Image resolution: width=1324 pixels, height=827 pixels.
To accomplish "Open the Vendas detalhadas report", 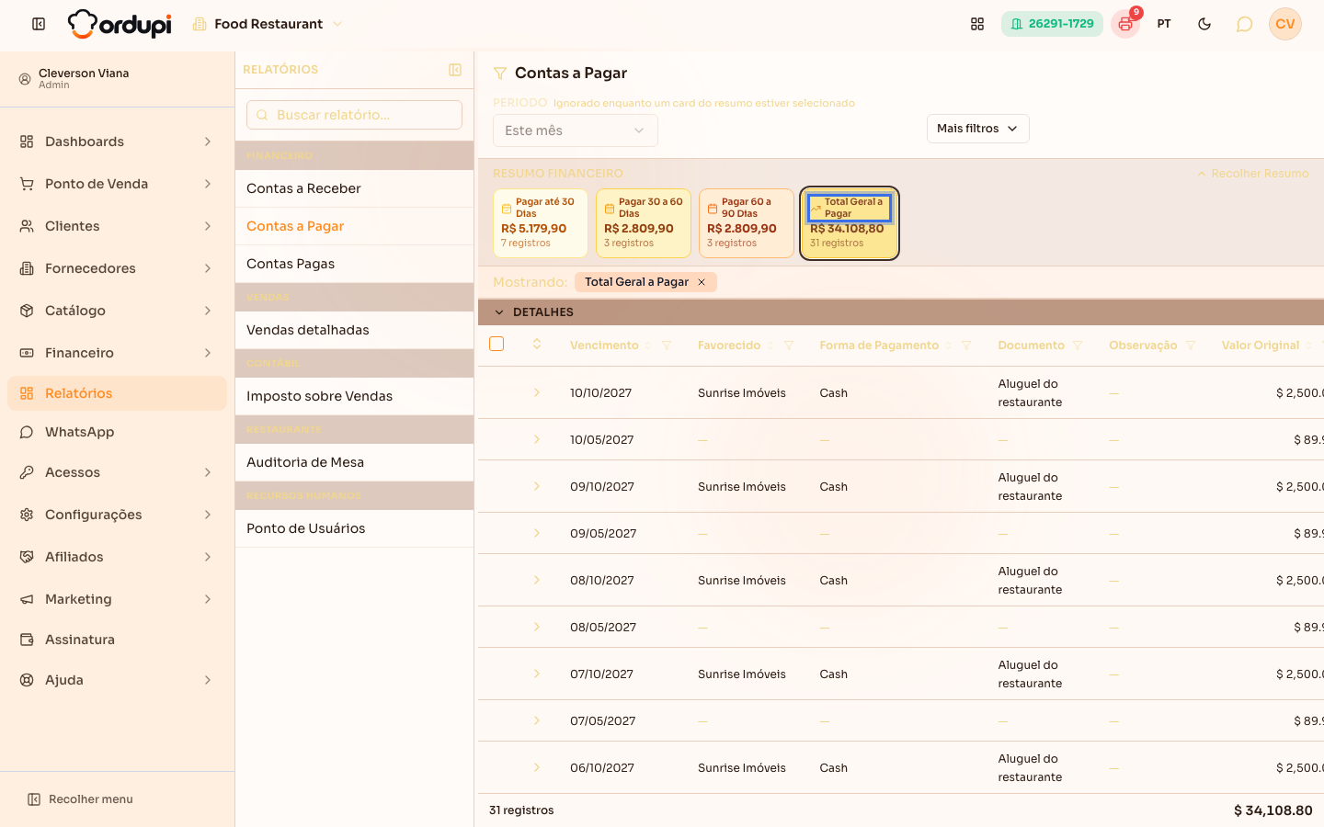I will click(x=354, y=330).
